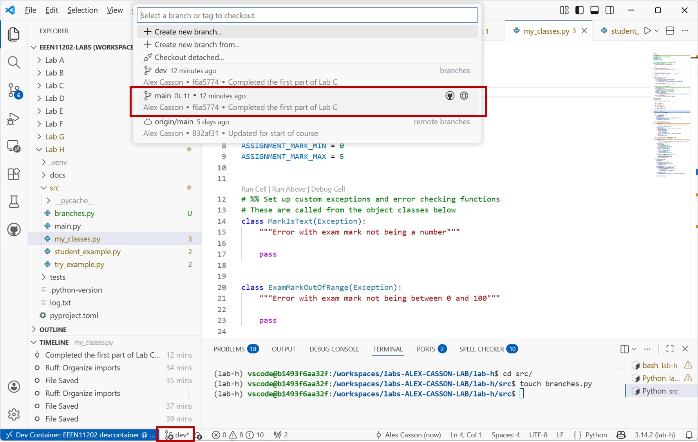Choose Create new branch option
The height and width of the screenshot is (442, 698).
click(188, 32)
